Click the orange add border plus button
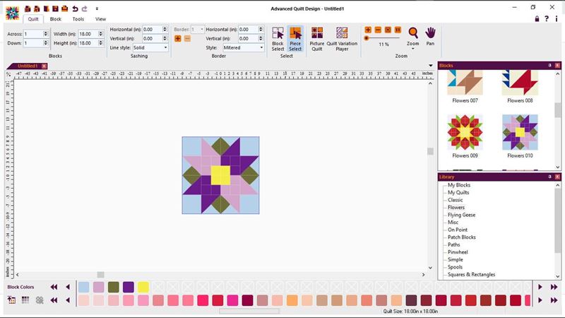Image resolution: width=565 pixels, height=318 pixels. (x=177, y=38)
